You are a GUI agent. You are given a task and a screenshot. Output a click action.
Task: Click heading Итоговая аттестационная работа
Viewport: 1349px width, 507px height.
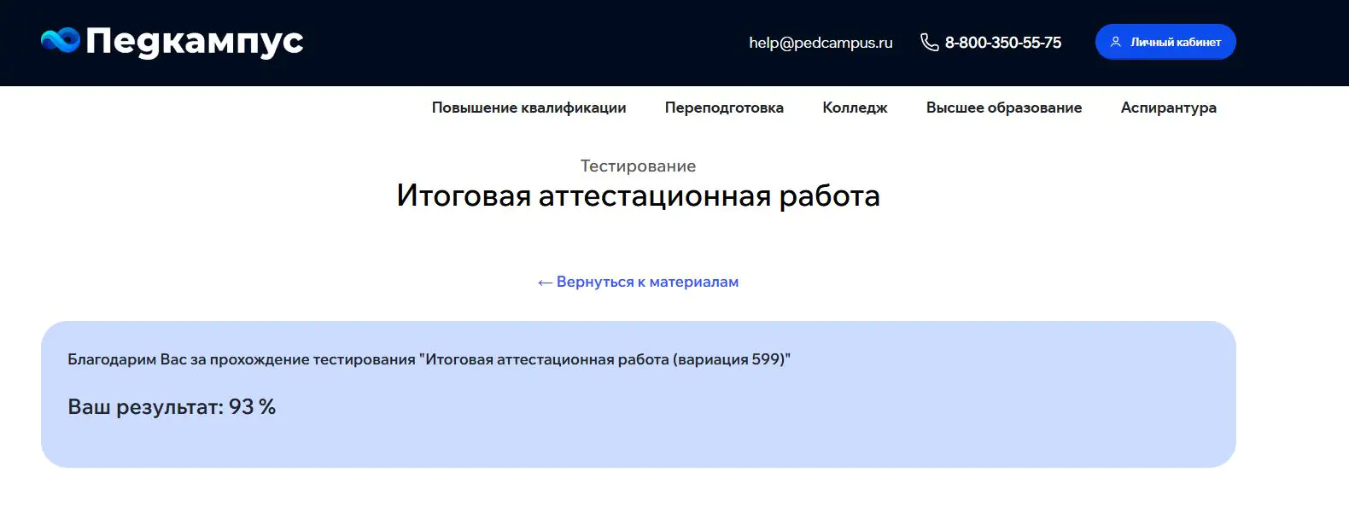[638, 195]
